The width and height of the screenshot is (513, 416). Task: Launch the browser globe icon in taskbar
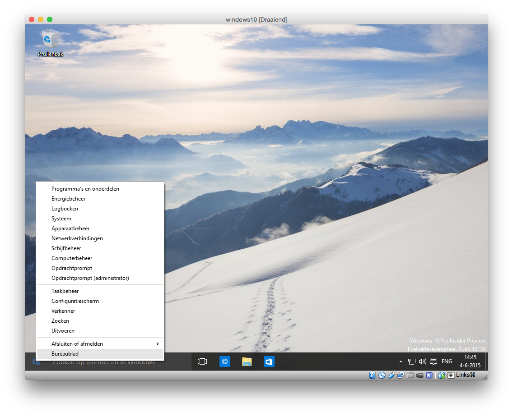coord(225,361)
